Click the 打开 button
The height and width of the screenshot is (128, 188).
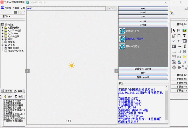click(x=111, y=9)
